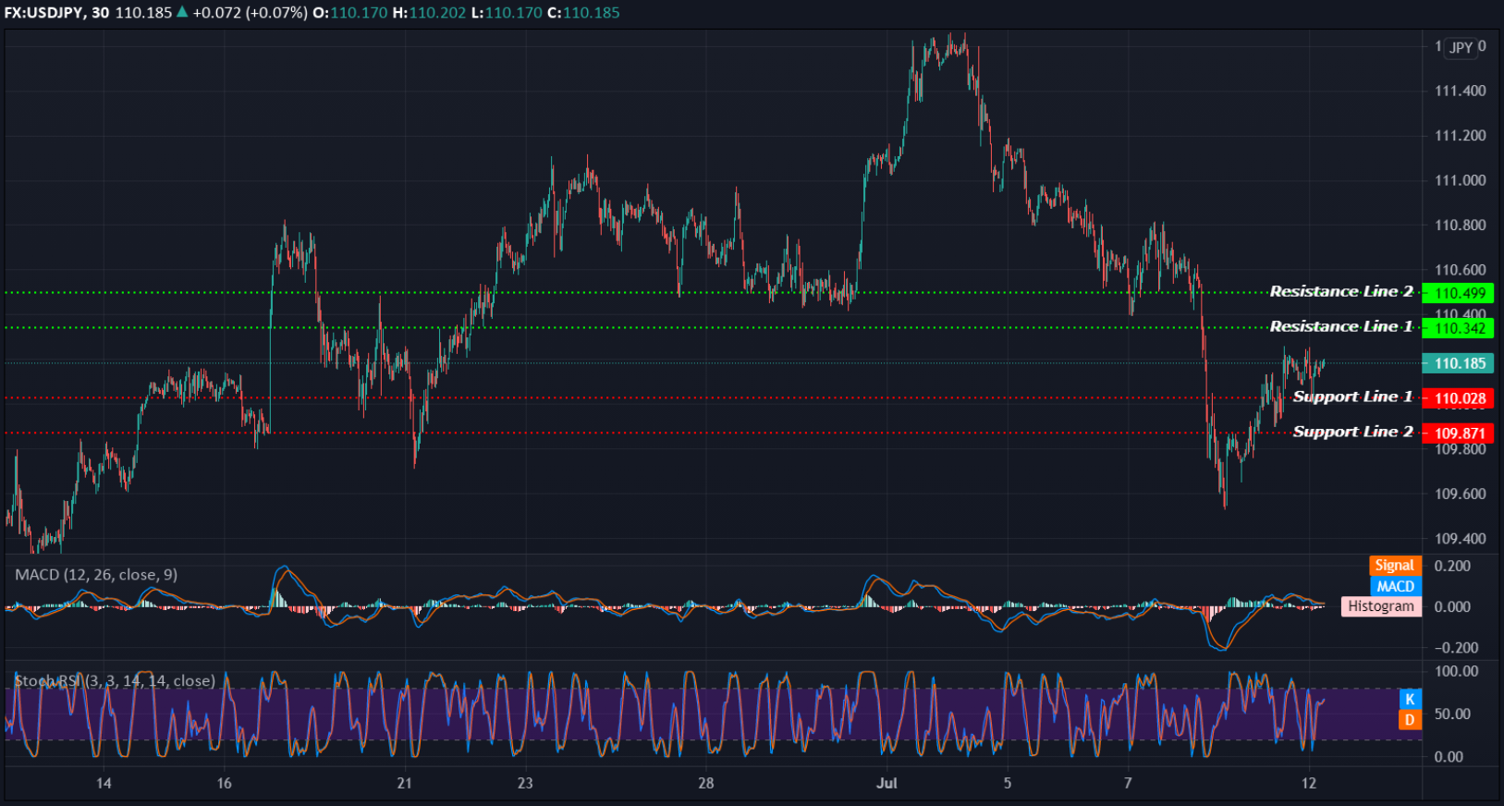1504x806 pixels.
Task: Click the 21 date on time axis
Action: coord(404,783)
